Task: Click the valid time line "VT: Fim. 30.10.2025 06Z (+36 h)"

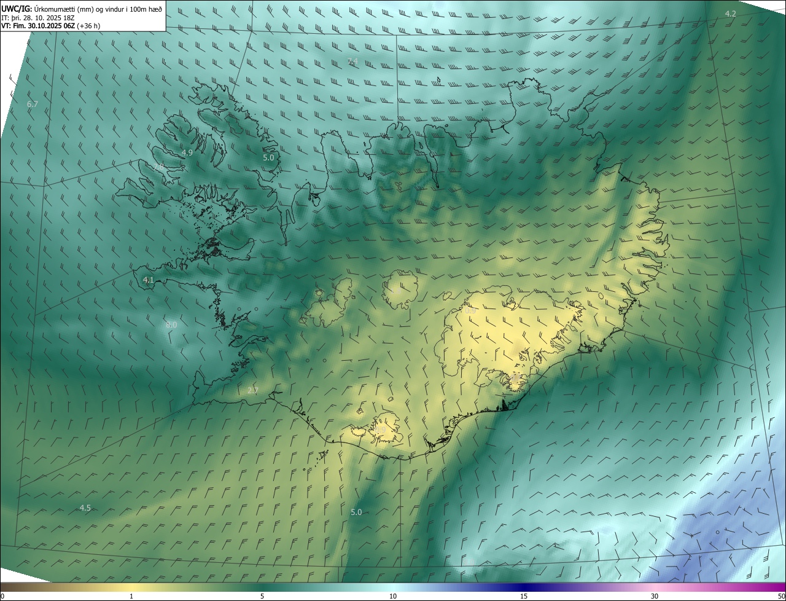Action: tap(50, 26)
